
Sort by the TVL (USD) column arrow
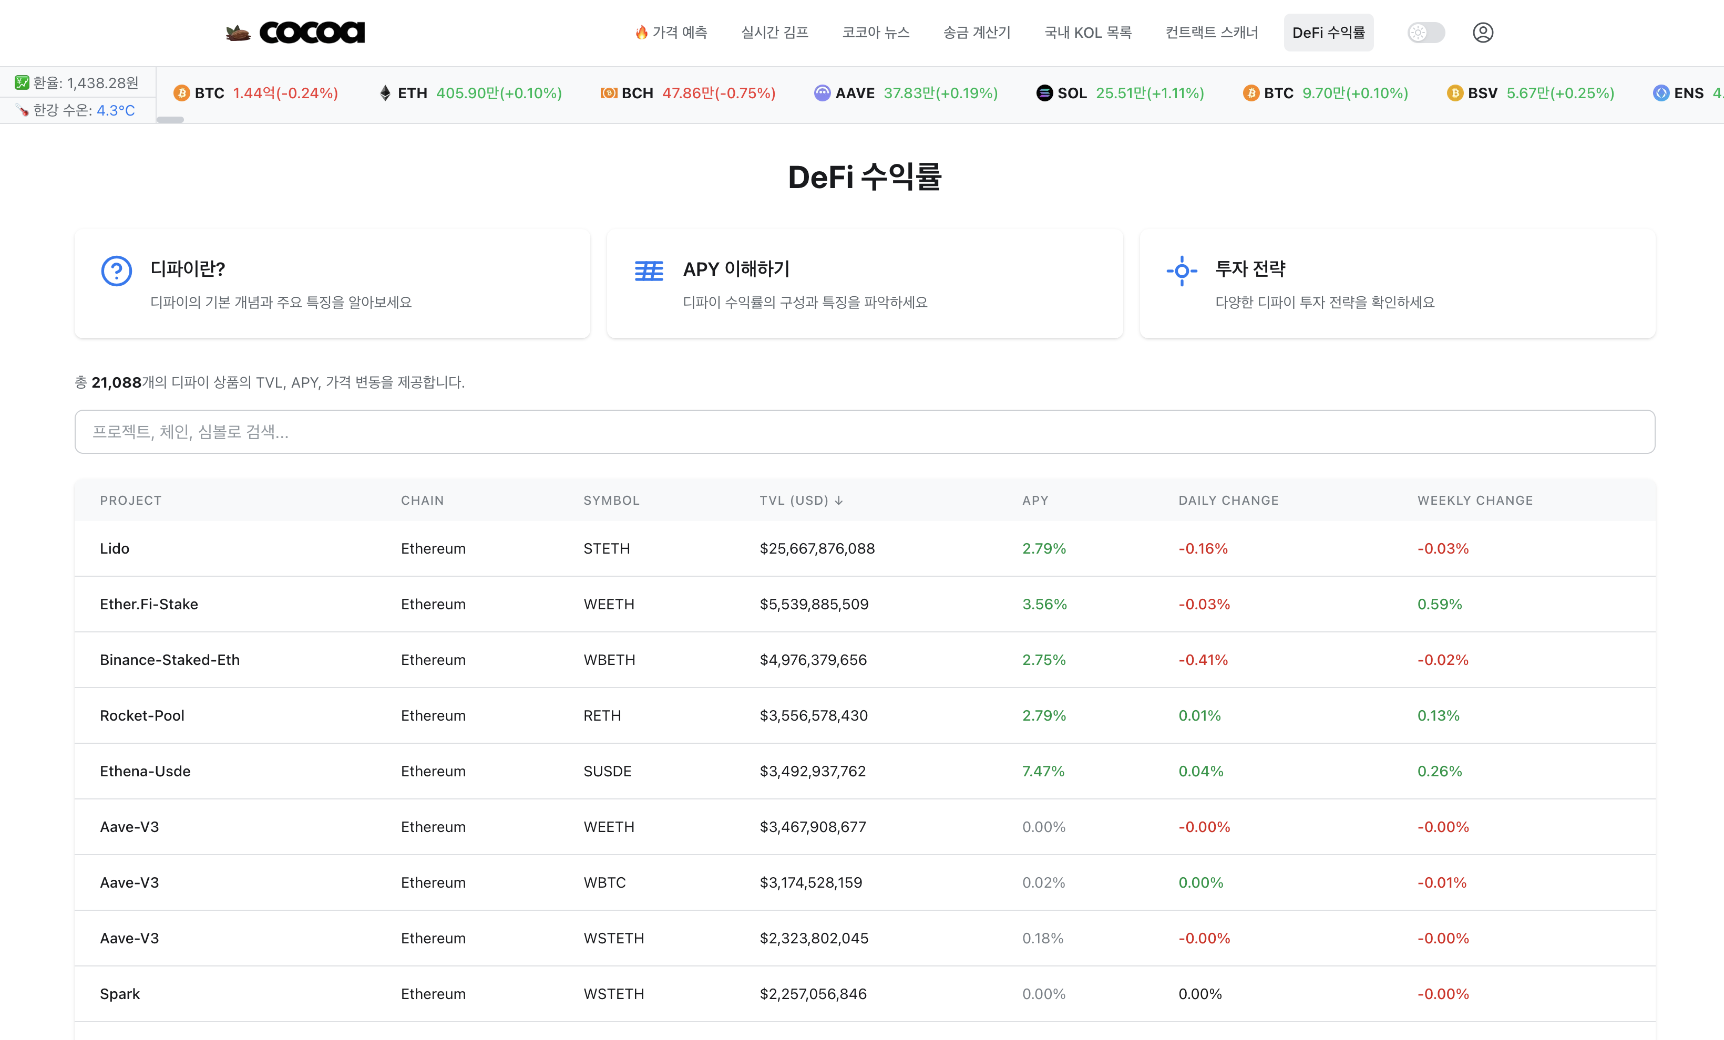(839, 501)
